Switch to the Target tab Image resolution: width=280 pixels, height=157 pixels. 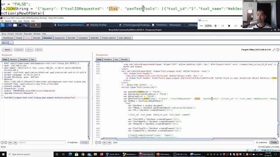coord(19,38)
